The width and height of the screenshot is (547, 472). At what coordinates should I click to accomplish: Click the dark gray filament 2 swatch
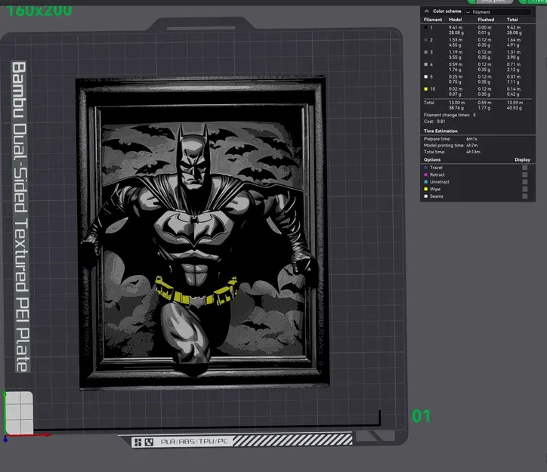426,39
